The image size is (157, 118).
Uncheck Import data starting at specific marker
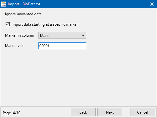pos(8,24)
